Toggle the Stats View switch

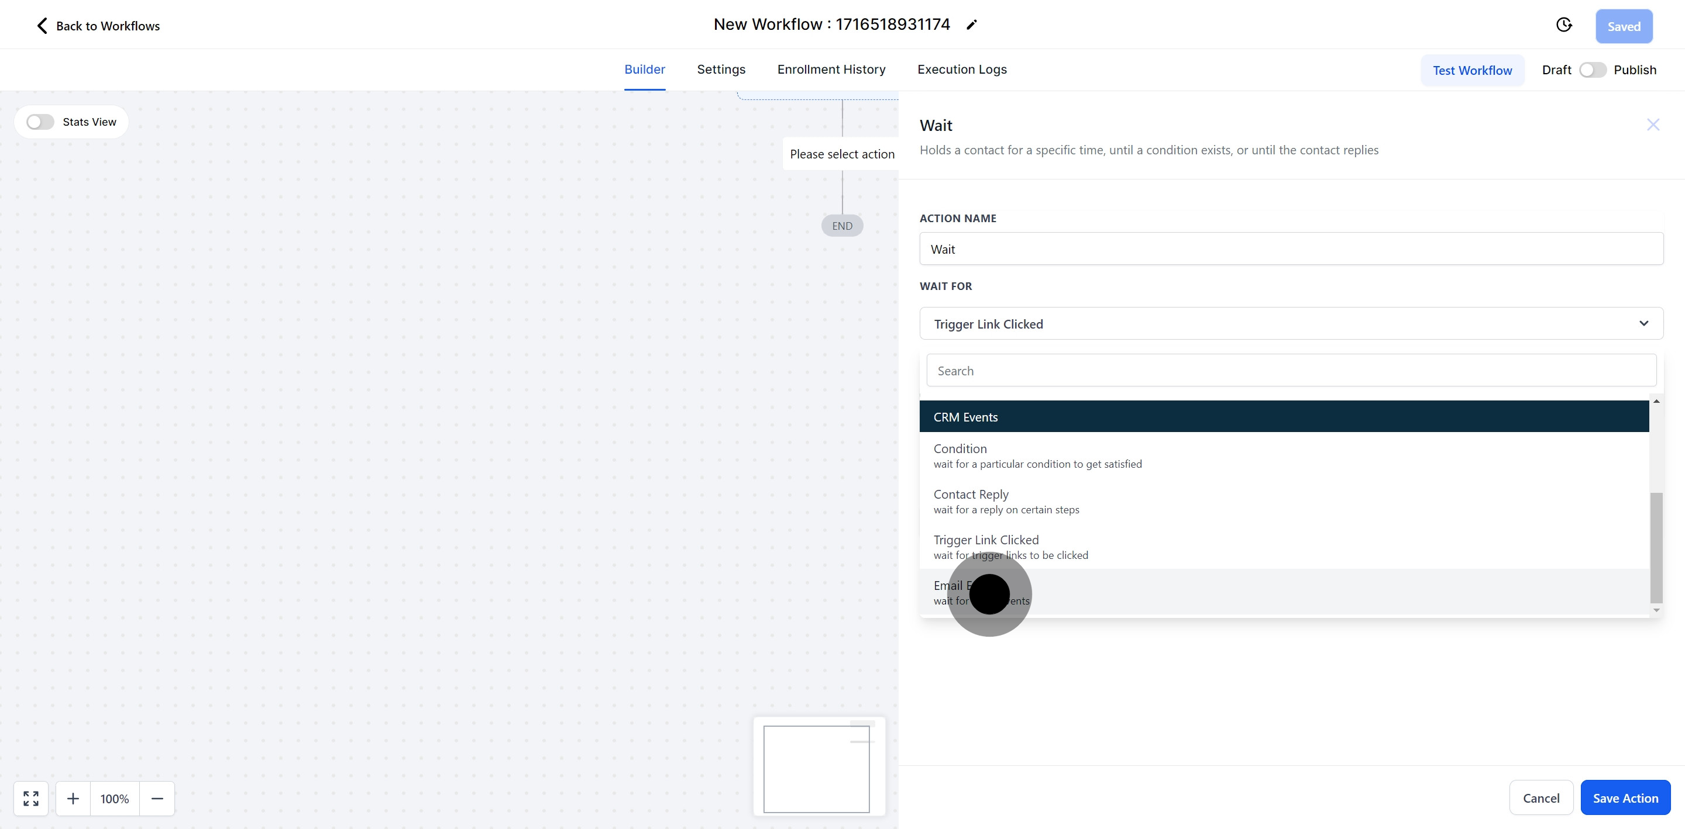40,122
